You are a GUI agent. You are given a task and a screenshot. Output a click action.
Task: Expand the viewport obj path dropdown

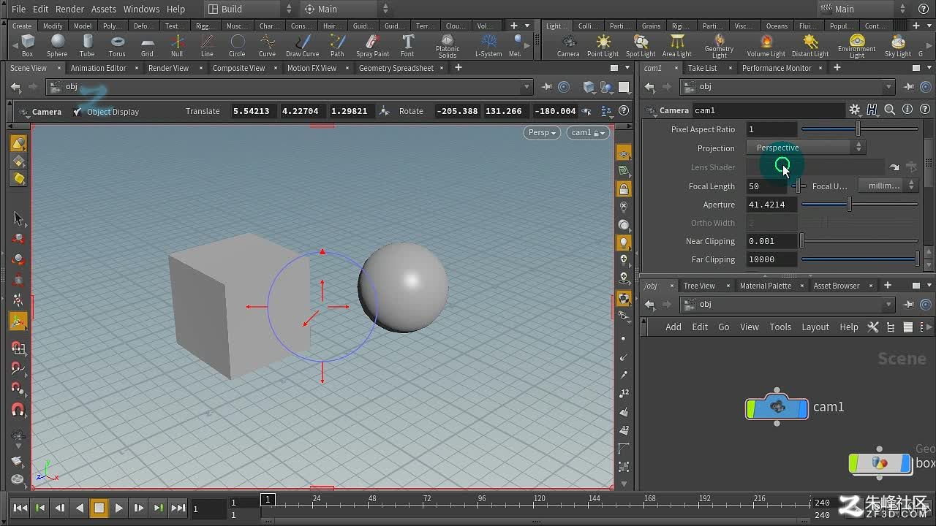[526, 87]
